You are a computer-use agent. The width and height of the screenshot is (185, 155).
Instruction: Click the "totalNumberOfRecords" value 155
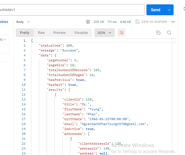tap(96, 70)
